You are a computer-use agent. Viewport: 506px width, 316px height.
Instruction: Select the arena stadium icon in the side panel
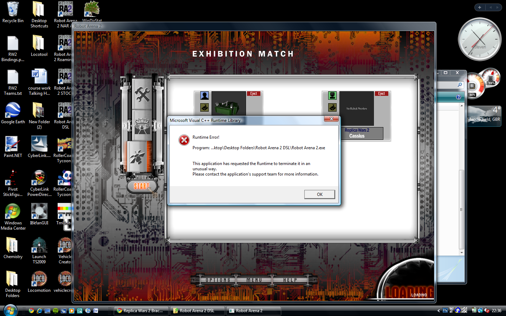[142, 125]
